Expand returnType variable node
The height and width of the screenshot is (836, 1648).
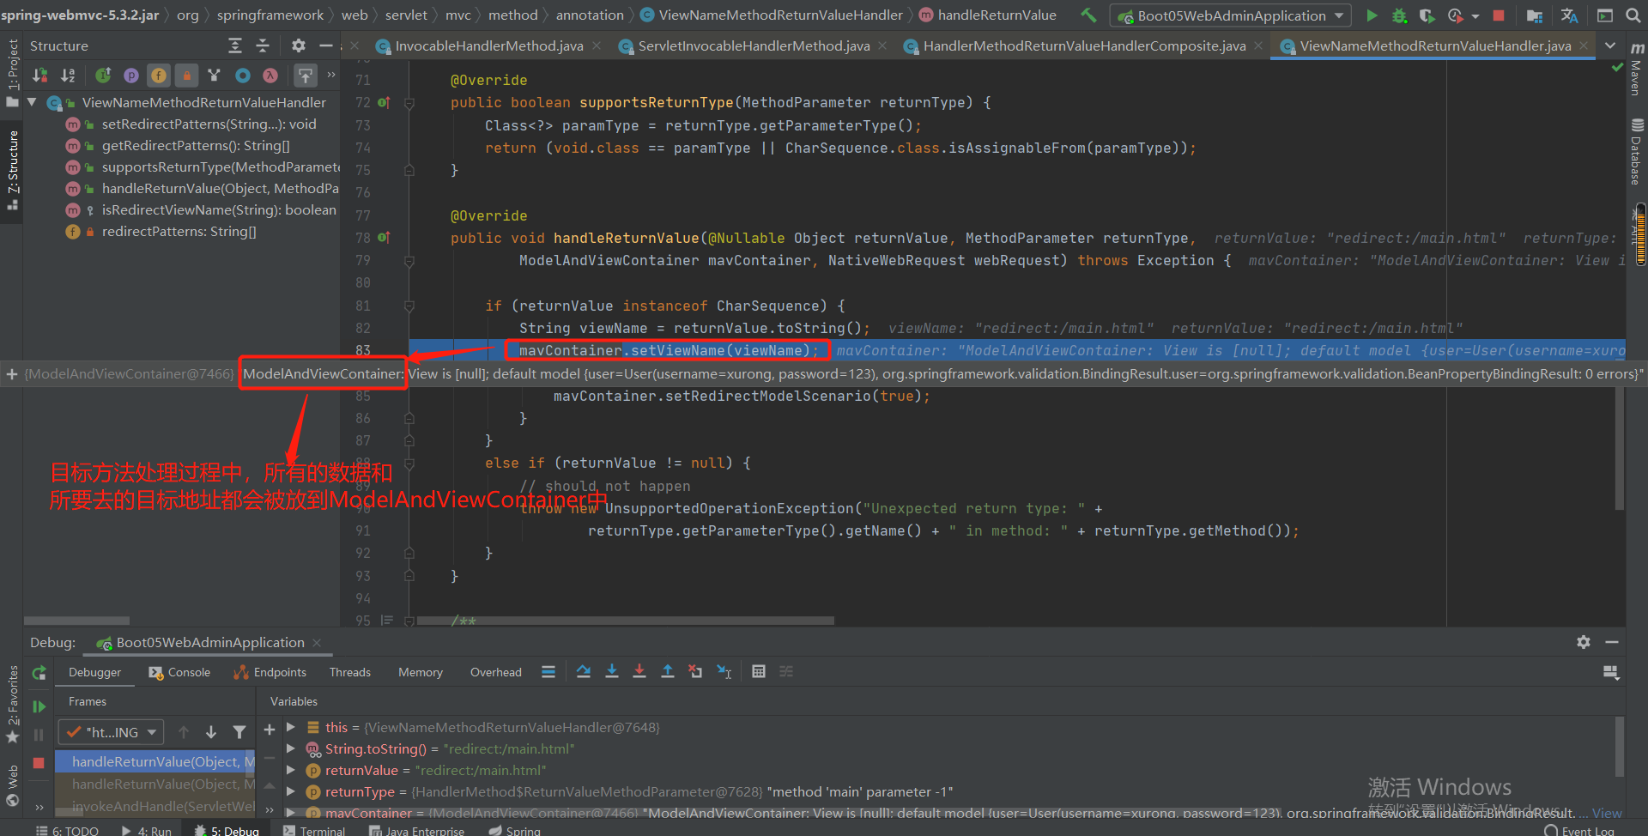(x=291, y=791)
